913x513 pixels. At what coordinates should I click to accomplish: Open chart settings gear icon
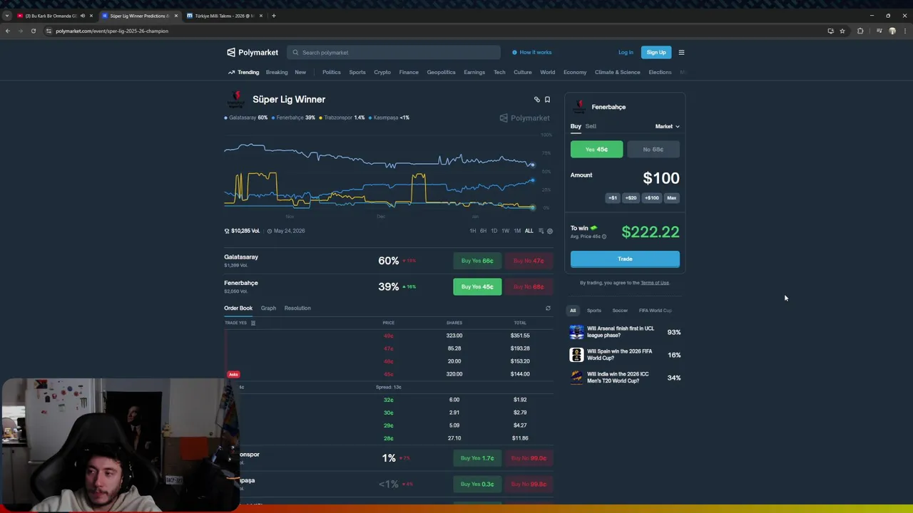click(x=550, y=231)
